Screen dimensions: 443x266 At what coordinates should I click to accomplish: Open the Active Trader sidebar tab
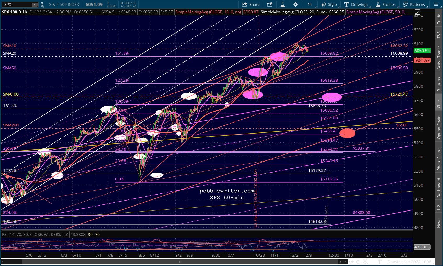tap(439, 58)
